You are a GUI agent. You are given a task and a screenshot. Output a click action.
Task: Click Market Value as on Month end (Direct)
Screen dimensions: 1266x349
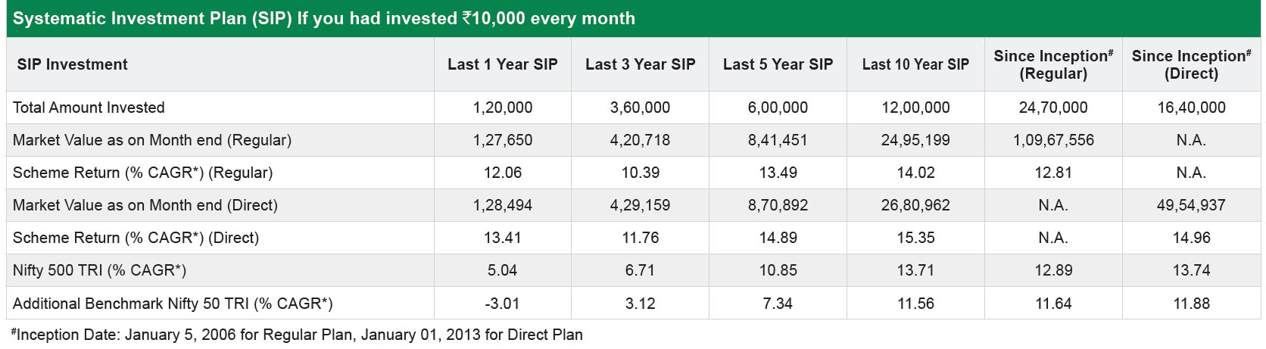click(145, 205)
